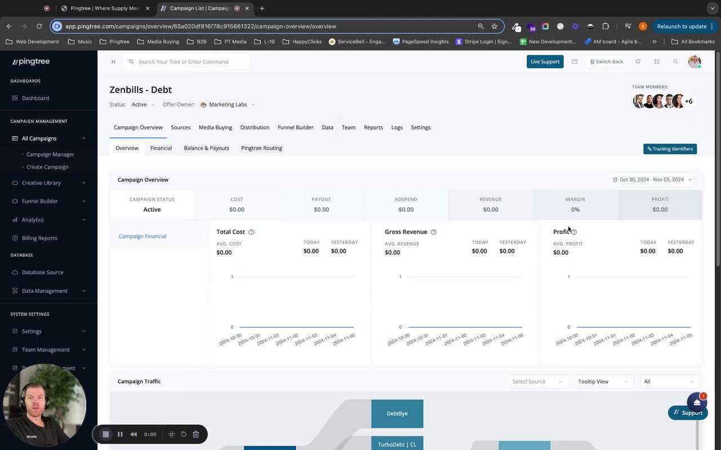Open Campaign Manager in the sidebar
This screenshot has height=450, width=721.
[50, 154]
